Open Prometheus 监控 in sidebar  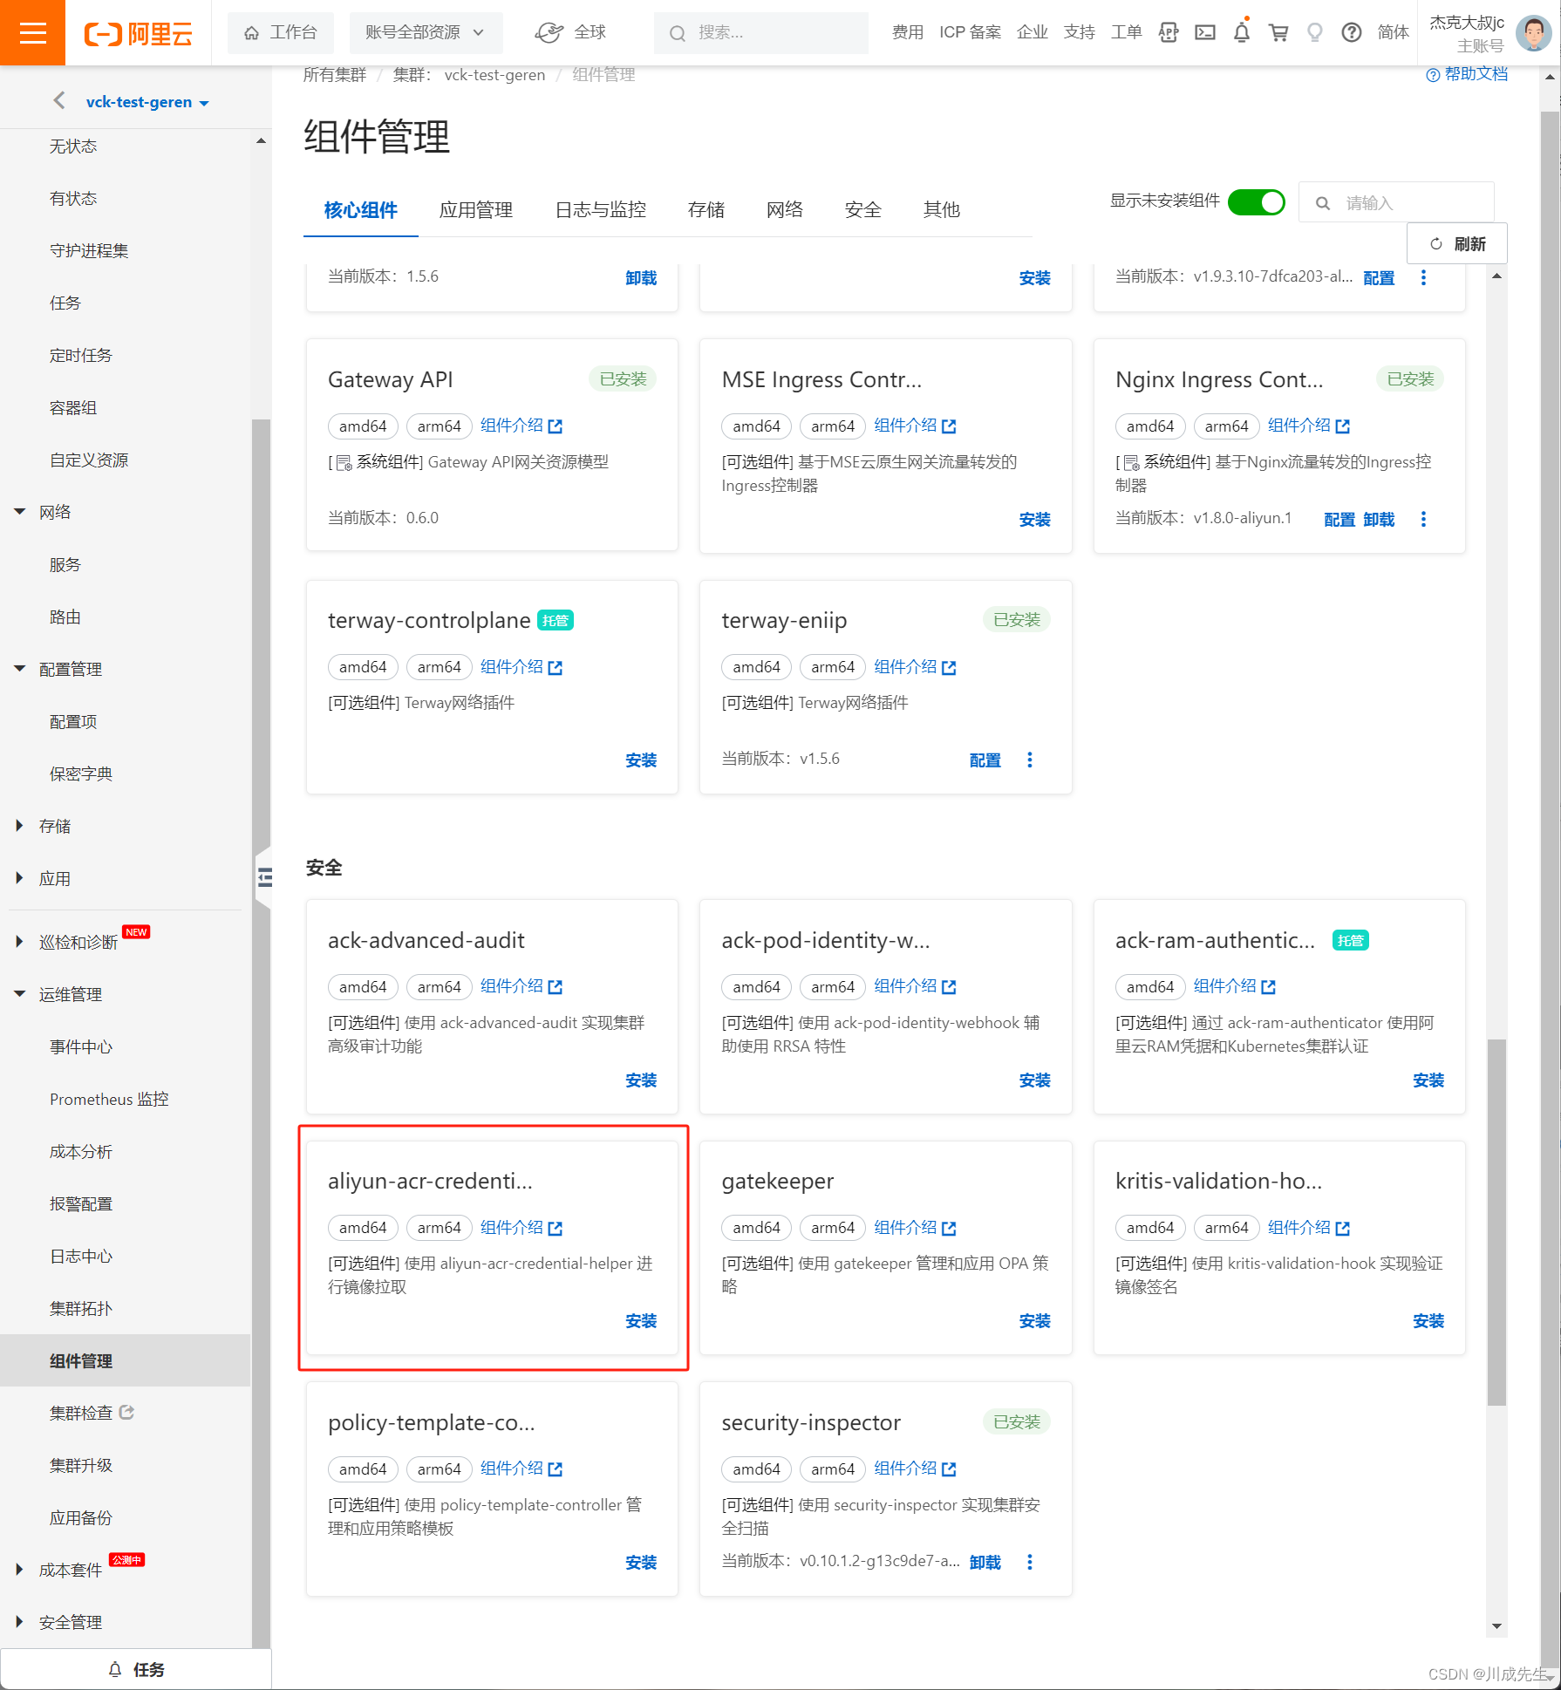[x=109, y=1100]
